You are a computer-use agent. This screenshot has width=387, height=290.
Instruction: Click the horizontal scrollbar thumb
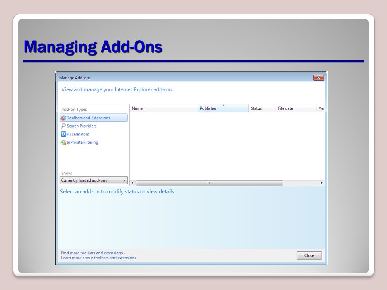tap(209, 183)
